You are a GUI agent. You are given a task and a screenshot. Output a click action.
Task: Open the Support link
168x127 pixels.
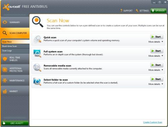point(126,11)
